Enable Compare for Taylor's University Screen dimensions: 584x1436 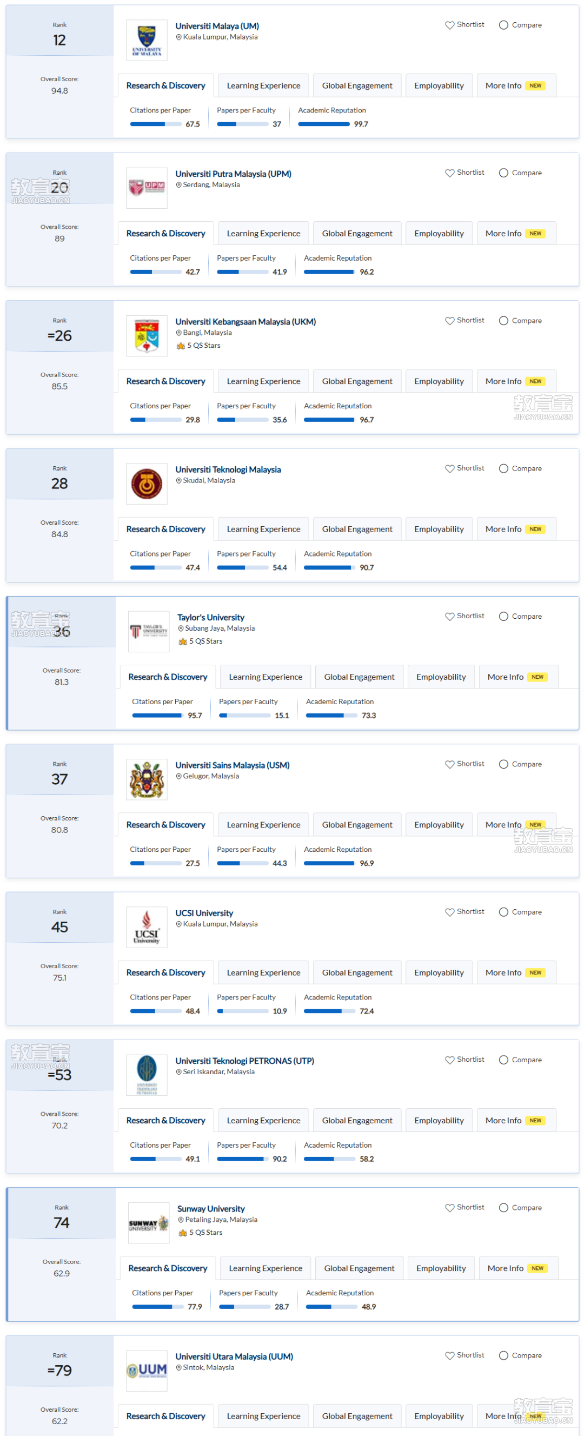pos(520,616)
